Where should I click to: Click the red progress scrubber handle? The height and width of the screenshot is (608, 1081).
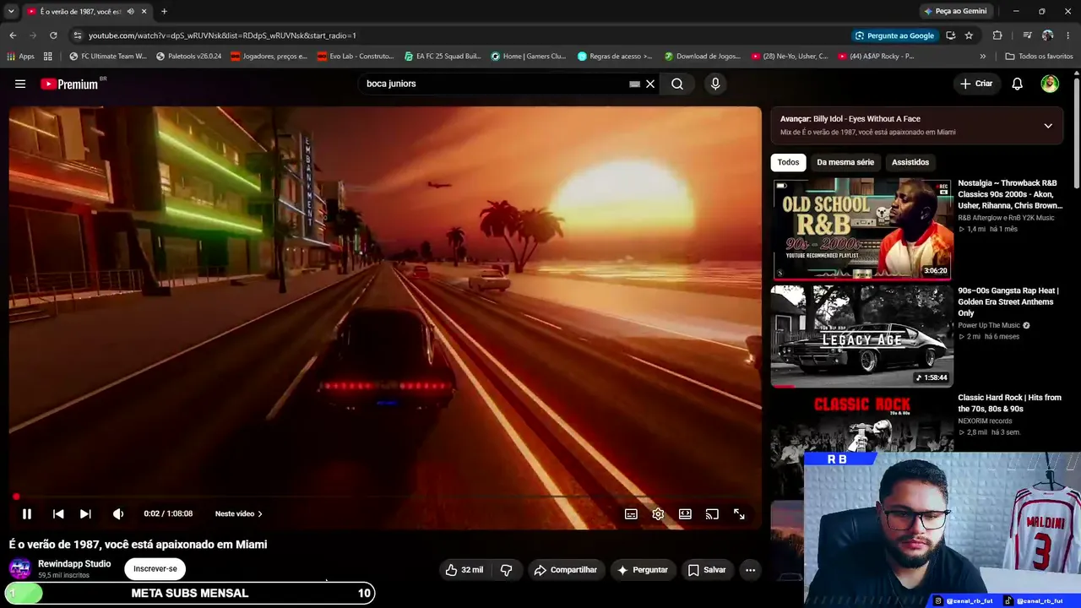point(16,497)
